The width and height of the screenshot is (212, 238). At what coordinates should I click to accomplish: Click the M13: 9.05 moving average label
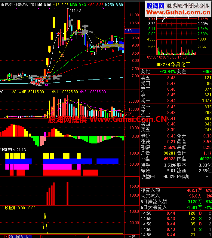(60, 5)
